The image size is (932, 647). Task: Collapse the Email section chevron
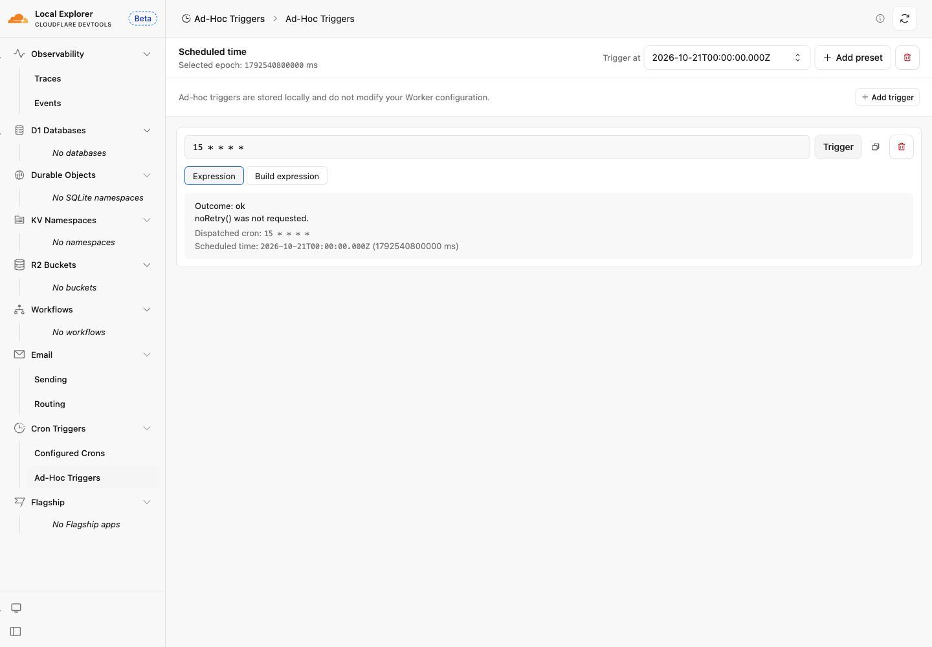(x=147, y=355)
